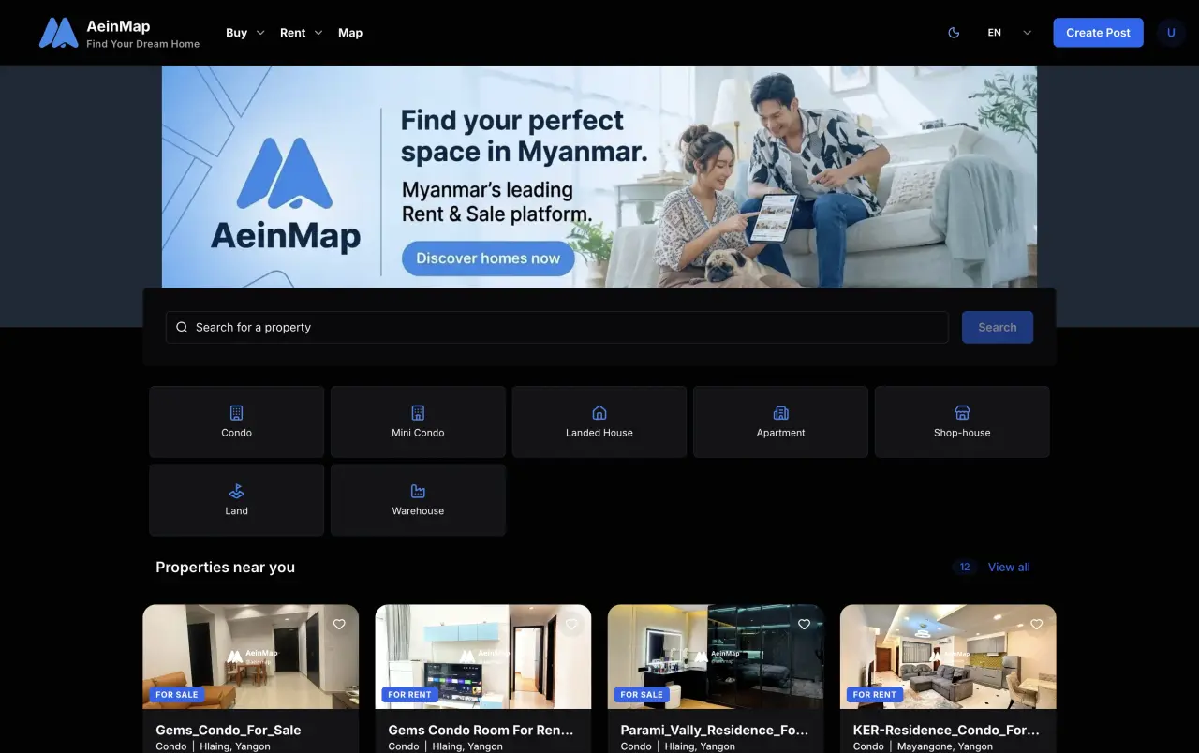
Task: Click the Search button
Action: pyautogui.click(x=998, y=327)
